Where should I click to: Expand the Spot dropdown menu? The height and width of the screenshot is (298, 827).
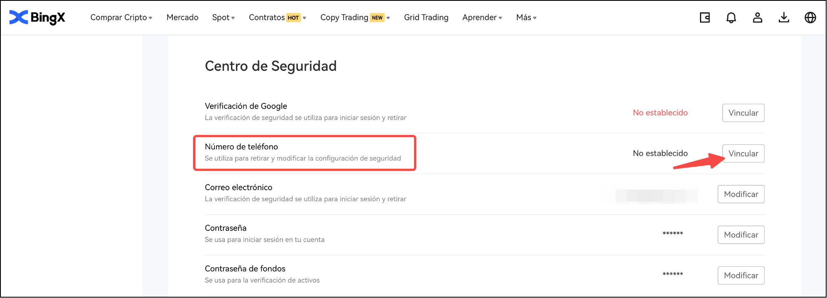[x=223, y=18]
